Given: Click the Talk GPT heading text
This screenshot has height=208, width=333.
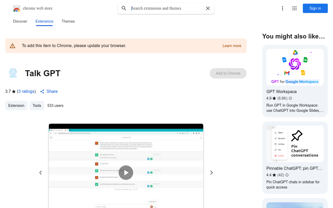Looking at the screenshot, I should 43,73.
